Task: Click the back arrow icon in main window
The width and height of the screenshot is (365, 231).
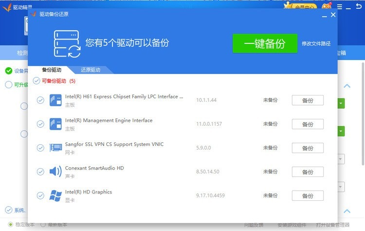Action: pyautogui.click(x=359, y=6)
